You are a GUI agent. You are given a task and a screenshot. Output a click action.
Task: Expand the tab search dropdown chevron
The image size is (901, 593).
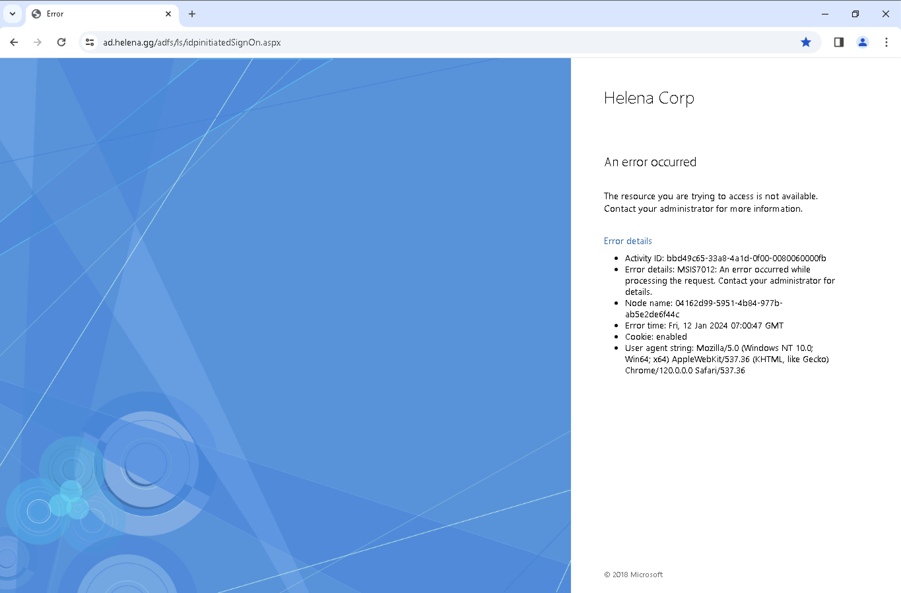point(13,14)
